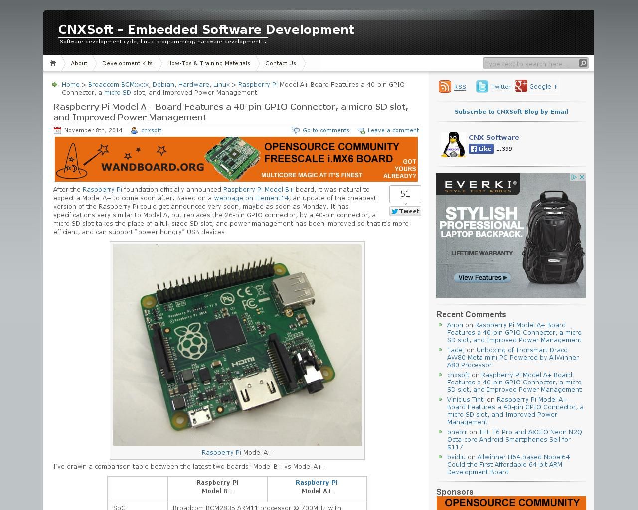Click the CNXSoft site title header
The width and height of the screenshot is (638, 510).
pyautogui.click(x=206, y=30)
